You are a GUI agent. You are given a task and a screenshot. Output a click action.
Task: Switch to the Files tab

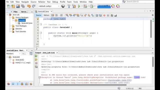pos(15,12)
